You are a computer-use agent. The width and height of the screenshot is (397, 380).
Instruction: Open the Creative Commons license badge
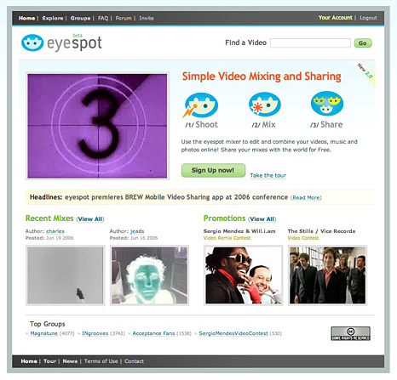(350, 333)
